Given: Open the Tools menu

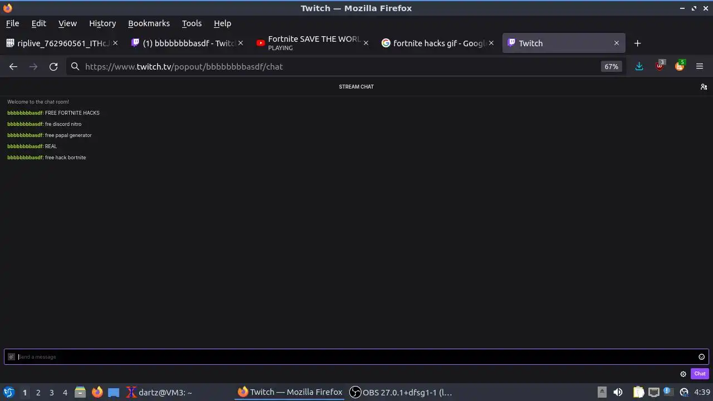Looking at the screenshot, I should pyautogui.click(x=192, y=23).
